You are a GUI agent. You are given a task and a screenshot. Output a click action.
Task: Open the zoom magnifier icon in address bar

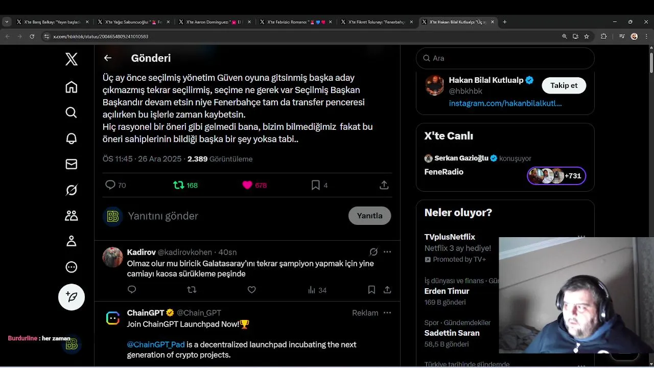click(564, 36)
